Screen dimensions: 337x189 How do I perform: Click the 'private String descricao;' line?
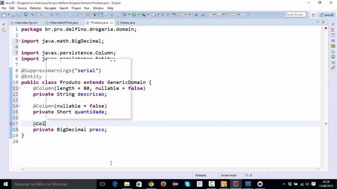70,94
